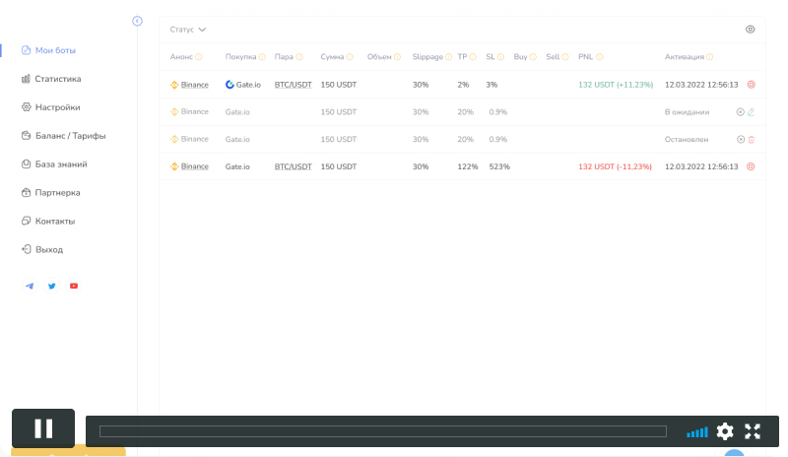Screen dimensions: 788x457
Task: Stop the first active bot with red icon
Action: (751, 85)
